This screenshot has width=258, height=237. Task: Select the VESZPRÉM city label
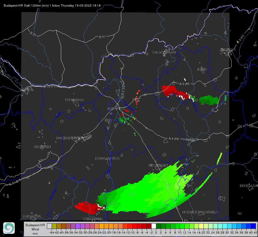42,147
